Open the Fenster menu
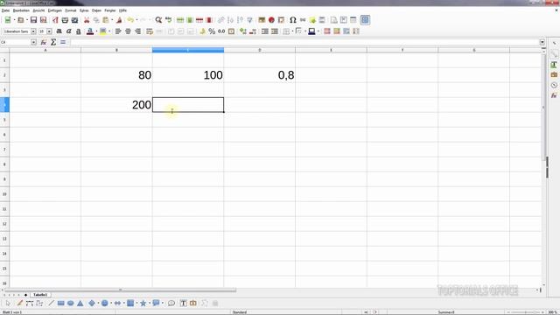 click(110, 10)
